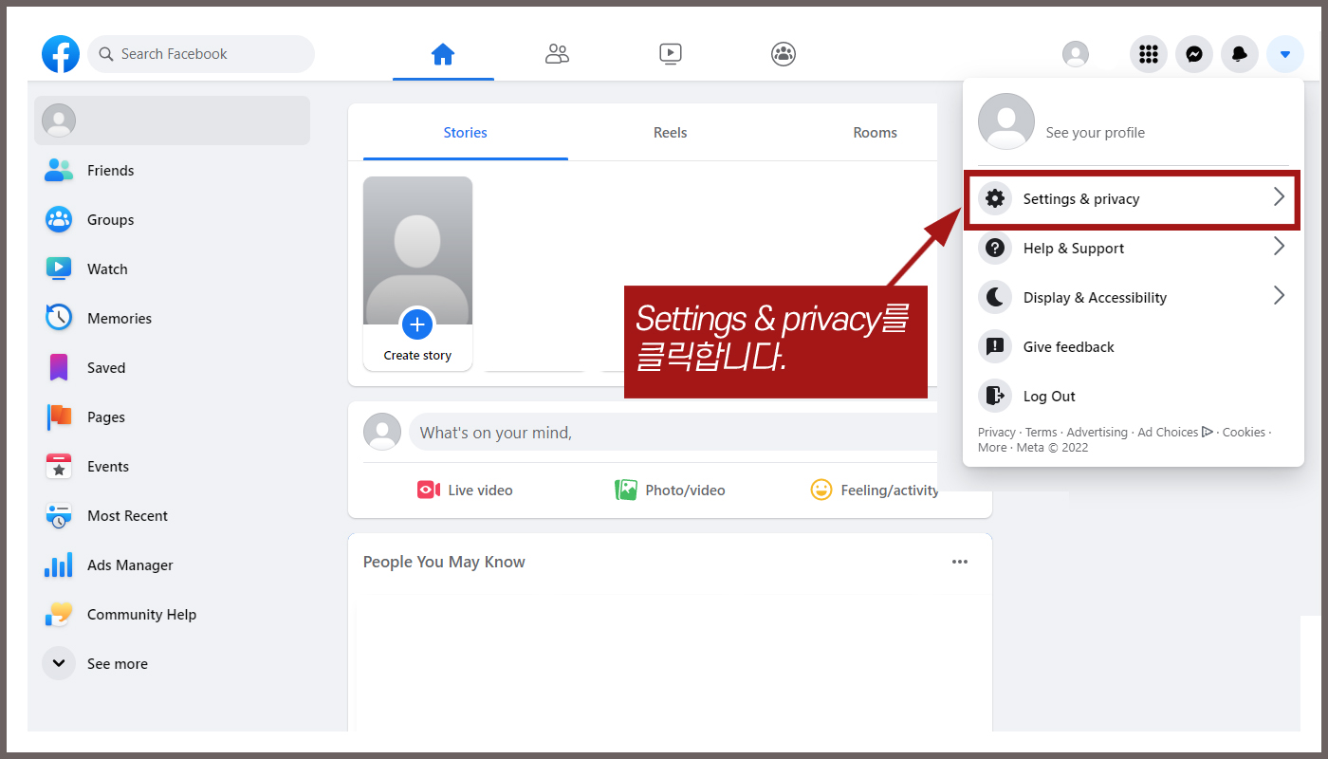The width and height of the screenshot is (1328, 759).
Task: Expand the Help & Support chevron
Action: pos(1279,247)
